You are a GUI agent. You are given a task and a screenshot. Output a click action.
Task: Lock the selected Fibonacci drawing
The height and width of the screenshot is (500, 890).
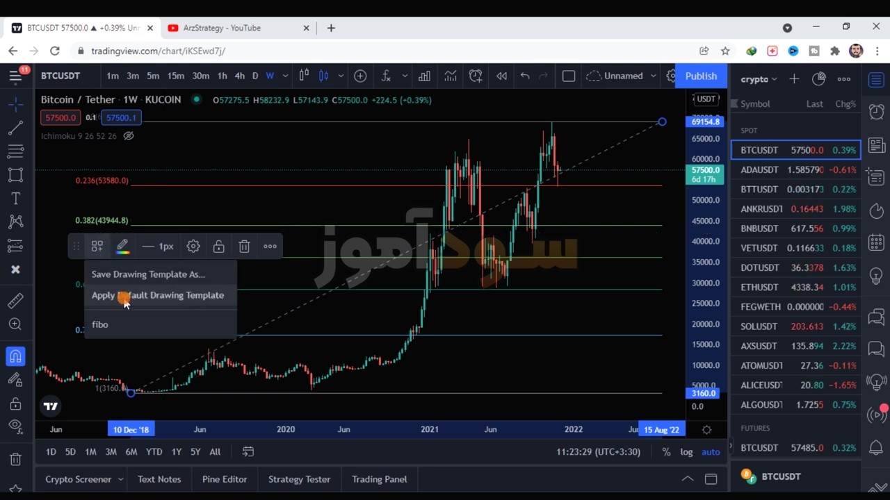point(218,246)
